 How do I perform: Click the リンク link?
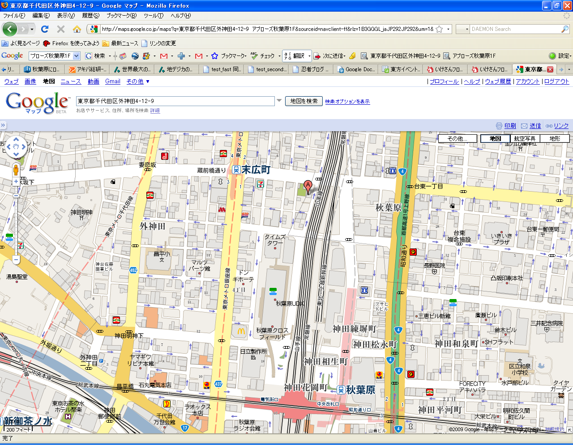[561, 126]
